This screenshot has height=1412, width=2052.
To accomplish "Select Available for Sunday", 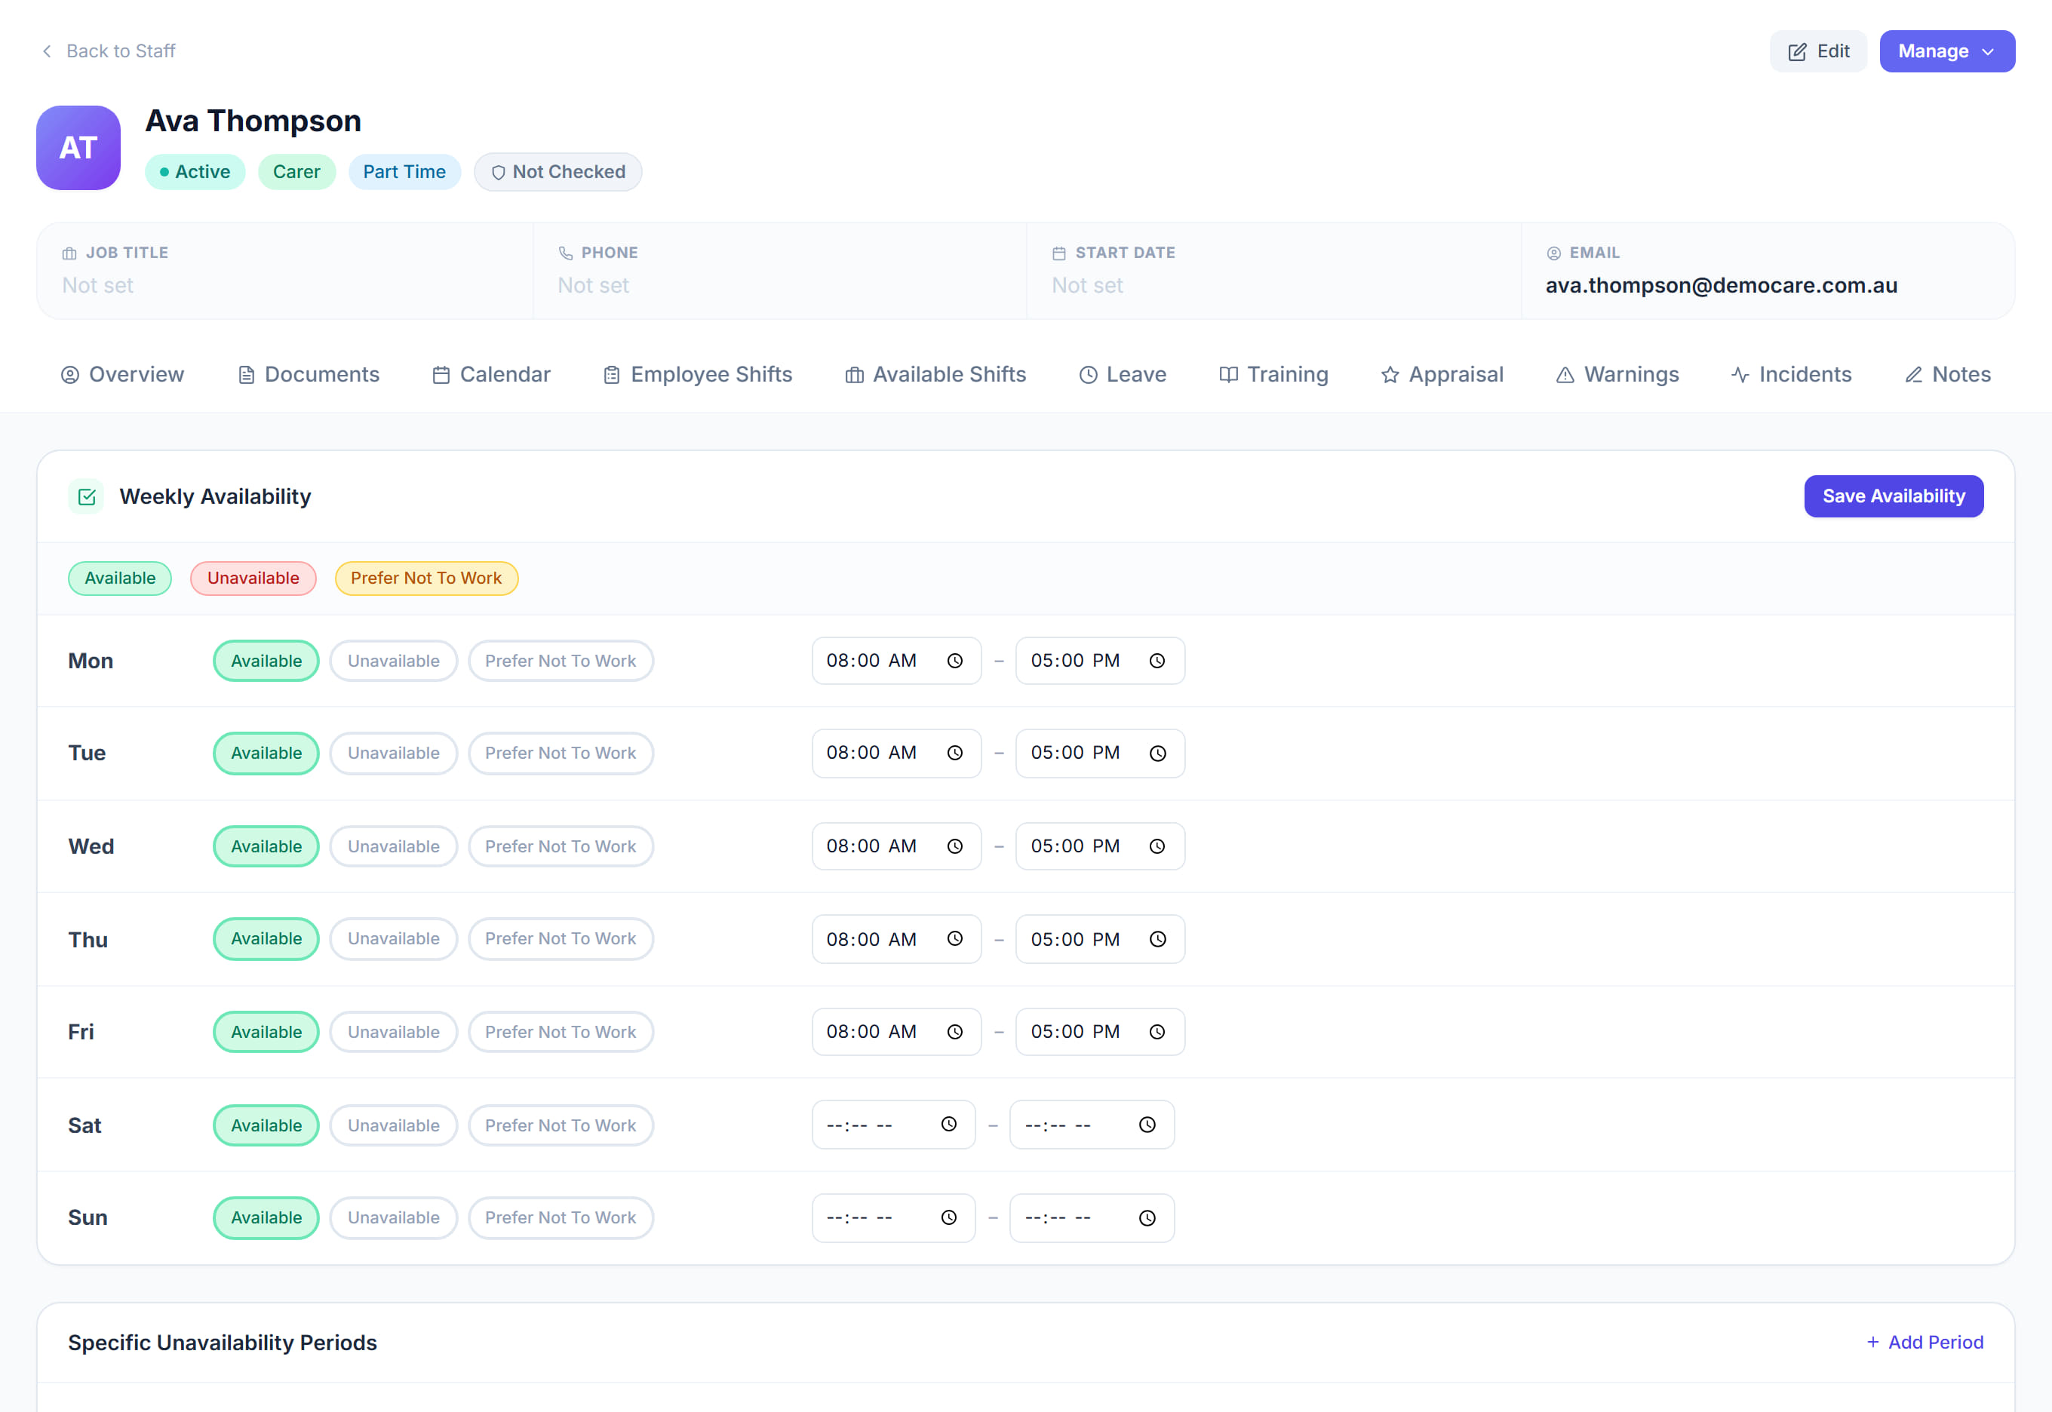I will point(266,1218).
